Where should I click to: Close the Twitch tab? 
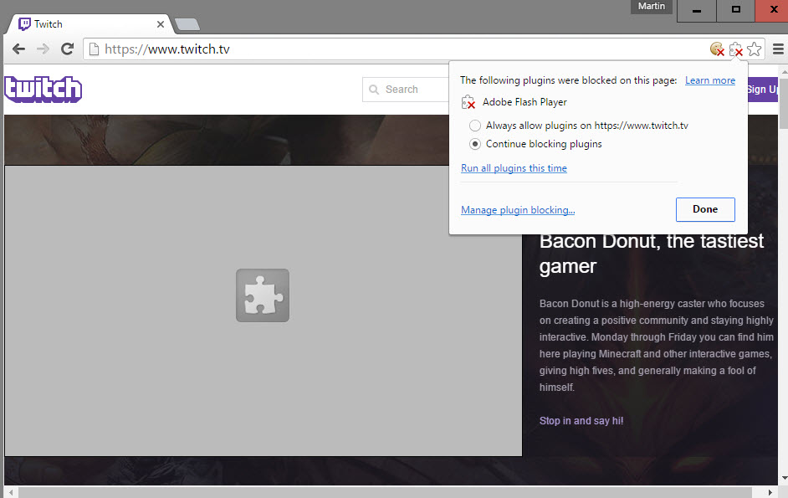tap(161, 24)
